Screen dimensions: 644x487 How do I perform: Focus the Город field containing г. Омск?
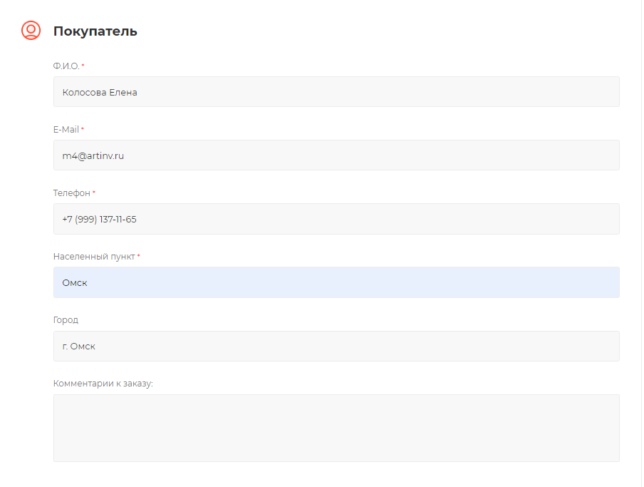pos(336,346)
